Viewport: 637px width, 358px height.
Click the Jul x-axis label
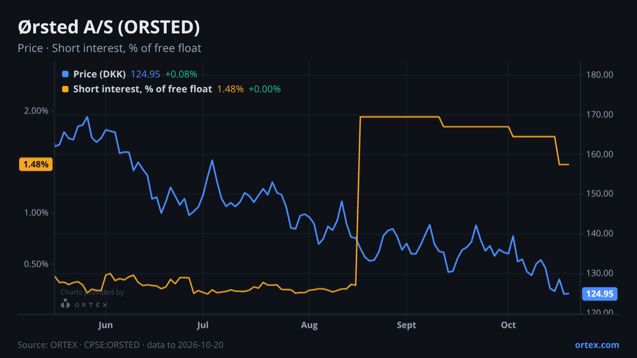click(x=202, y=325)
